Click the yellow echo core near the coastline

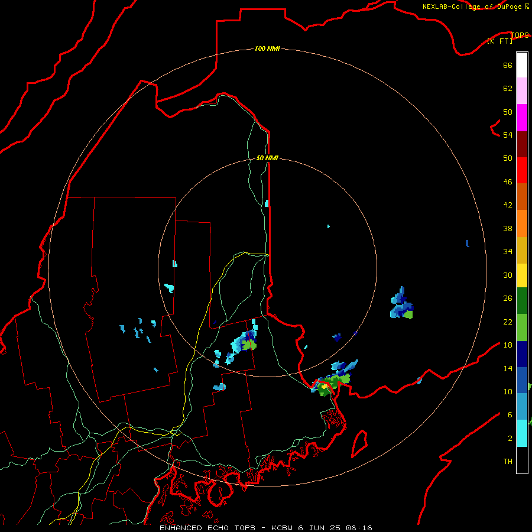(x=324, y=387)
